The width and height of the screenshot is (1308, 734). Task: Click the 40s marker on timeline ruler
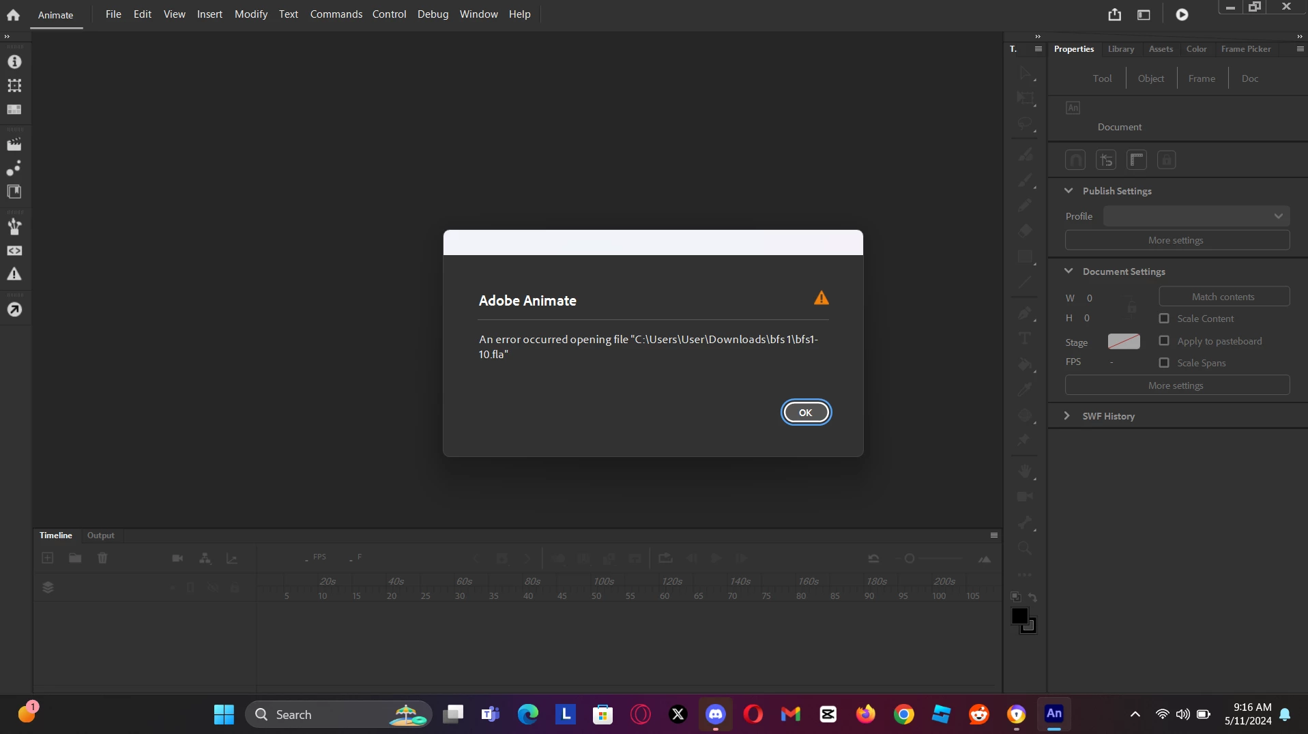click(395, 581)
